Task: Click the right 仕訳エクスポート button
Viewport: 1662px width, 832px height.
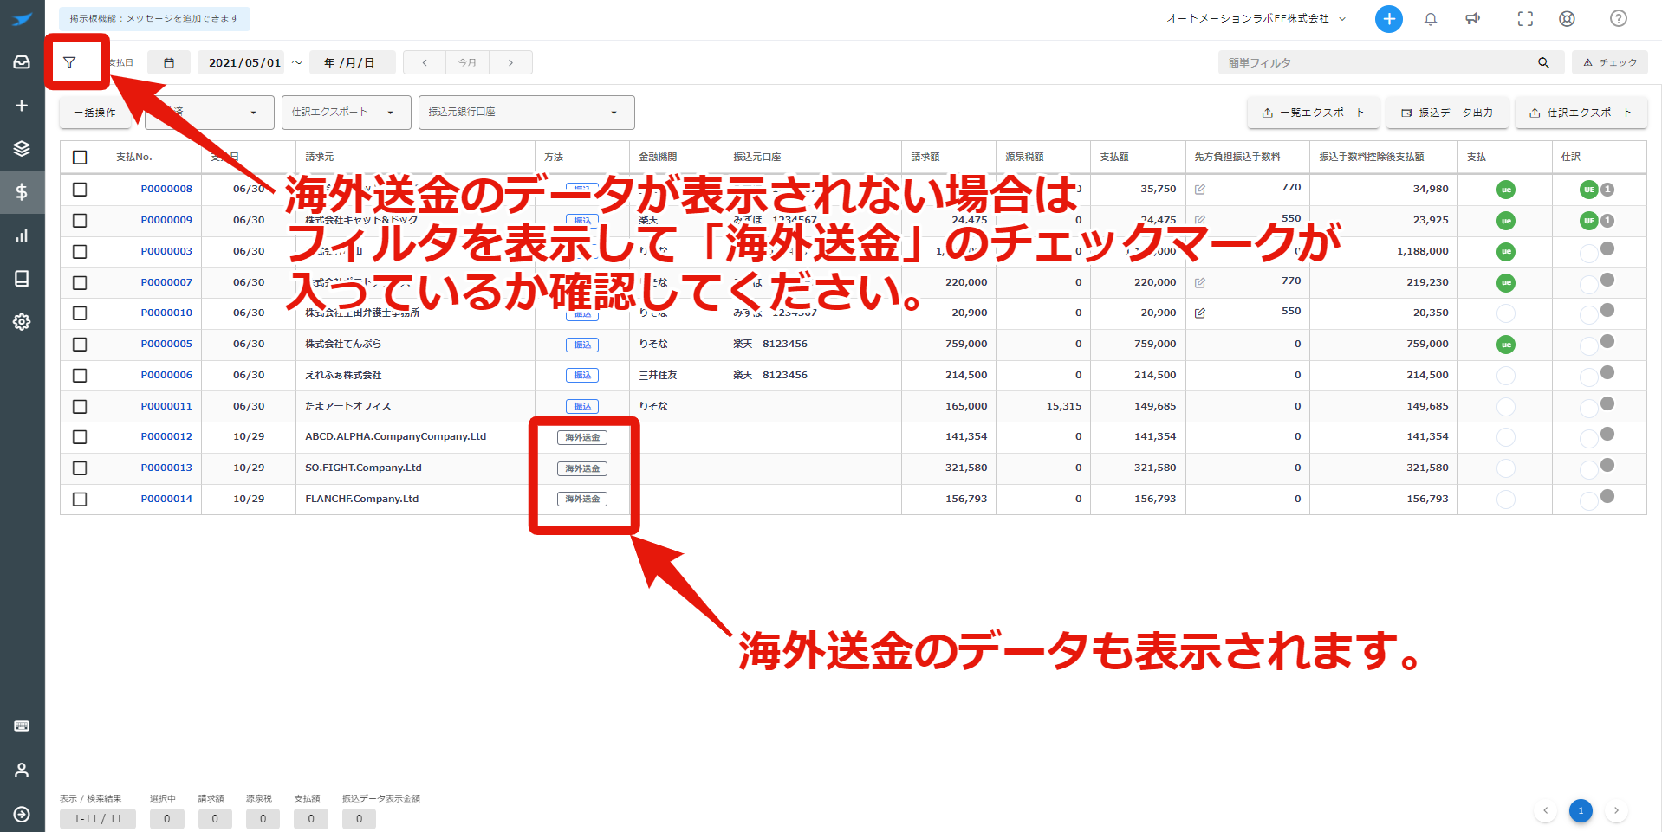Action: coord(1581,113)
